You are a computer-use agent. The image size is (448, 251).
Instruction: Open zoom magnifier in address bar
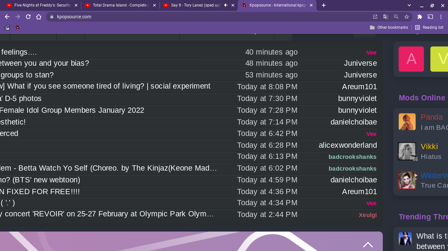396,17
